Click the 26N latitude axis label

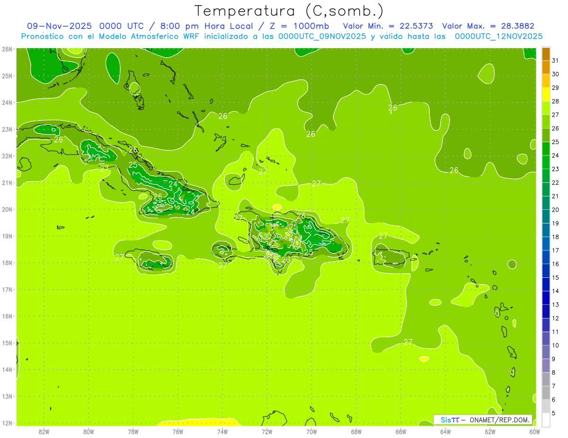(7, 49)
